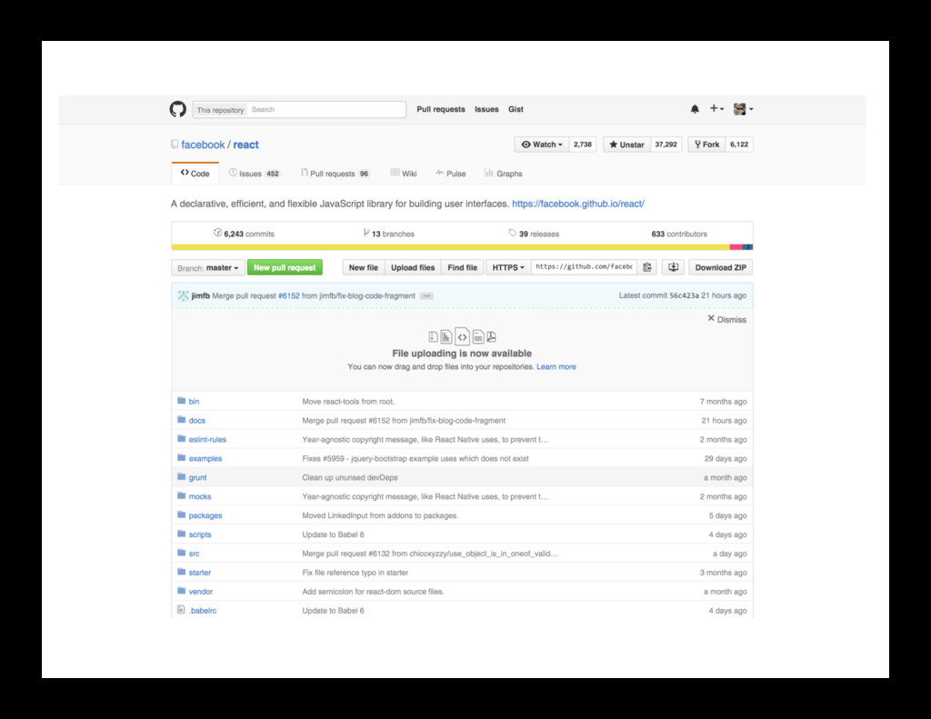Viewport: 931px width, 719px height.
Task: Unstar the react repository
Action: (x=626, y=145)
